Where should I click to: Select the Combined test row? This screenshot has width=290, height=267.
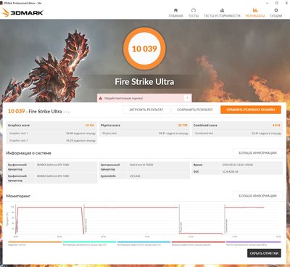point(237,133)
